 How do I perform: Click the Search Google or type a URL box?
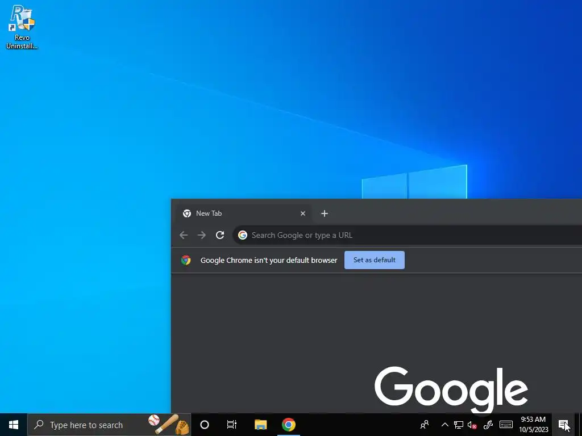[x=408, y=235]
